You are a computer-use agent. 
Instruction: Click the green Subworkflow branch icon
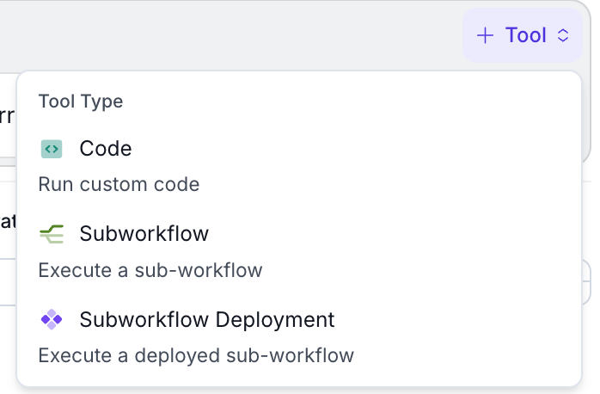click(52, 234)
